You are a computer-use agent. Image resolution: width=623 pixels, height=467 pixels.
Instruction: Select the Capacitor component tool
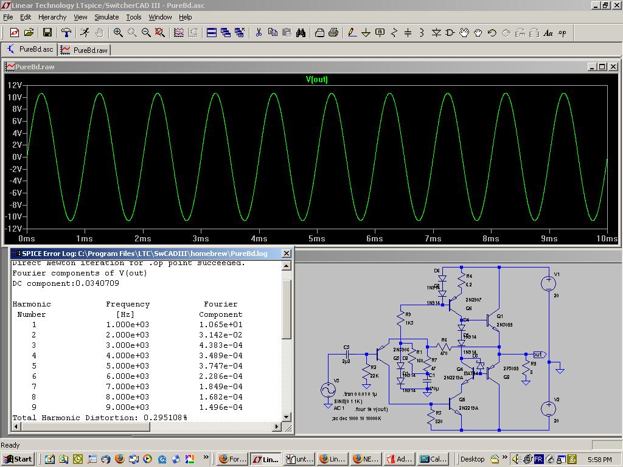(x=408, y=33)
